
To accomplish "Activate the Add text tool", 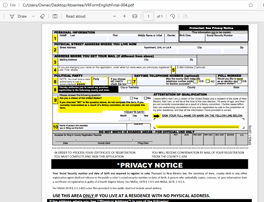I will tap(55, 16).
